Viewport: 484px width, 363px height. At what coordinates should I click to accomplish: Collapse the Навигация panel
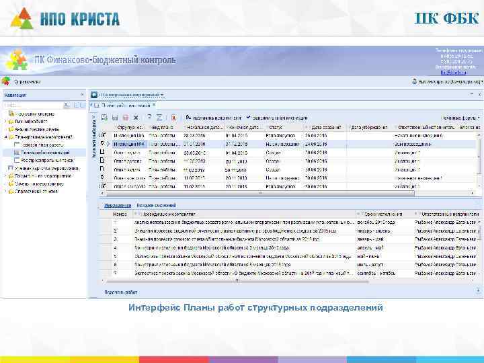[x=82, y=95]
